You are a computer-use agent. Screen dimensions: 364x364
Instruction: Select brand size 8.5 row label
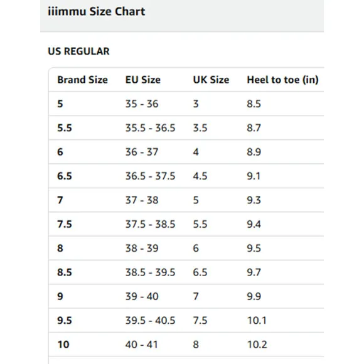click(65, 272)
